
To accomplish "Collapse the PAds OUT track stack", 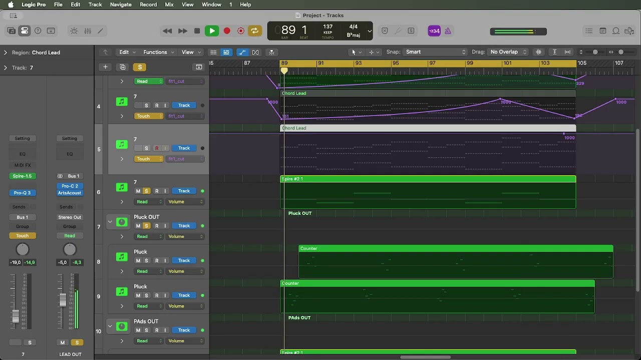I will point(110,326).
